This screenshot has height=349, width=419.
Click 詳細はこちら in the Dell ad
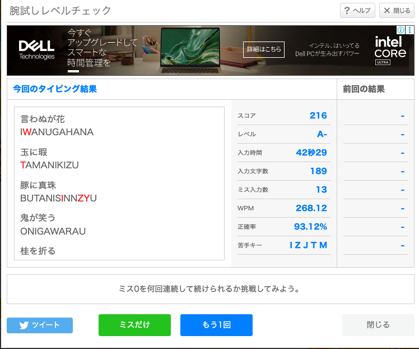tap(263, 49)
